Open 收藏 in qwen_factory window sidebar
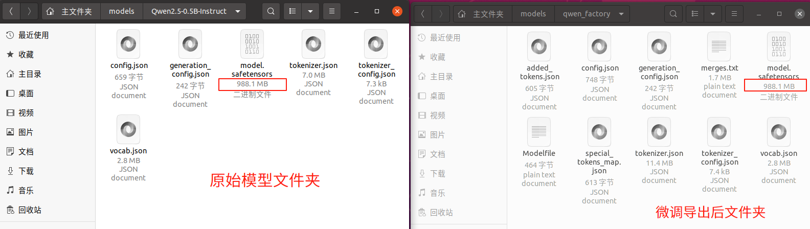This screenshot has width=810, height=229. coord(459,57)
